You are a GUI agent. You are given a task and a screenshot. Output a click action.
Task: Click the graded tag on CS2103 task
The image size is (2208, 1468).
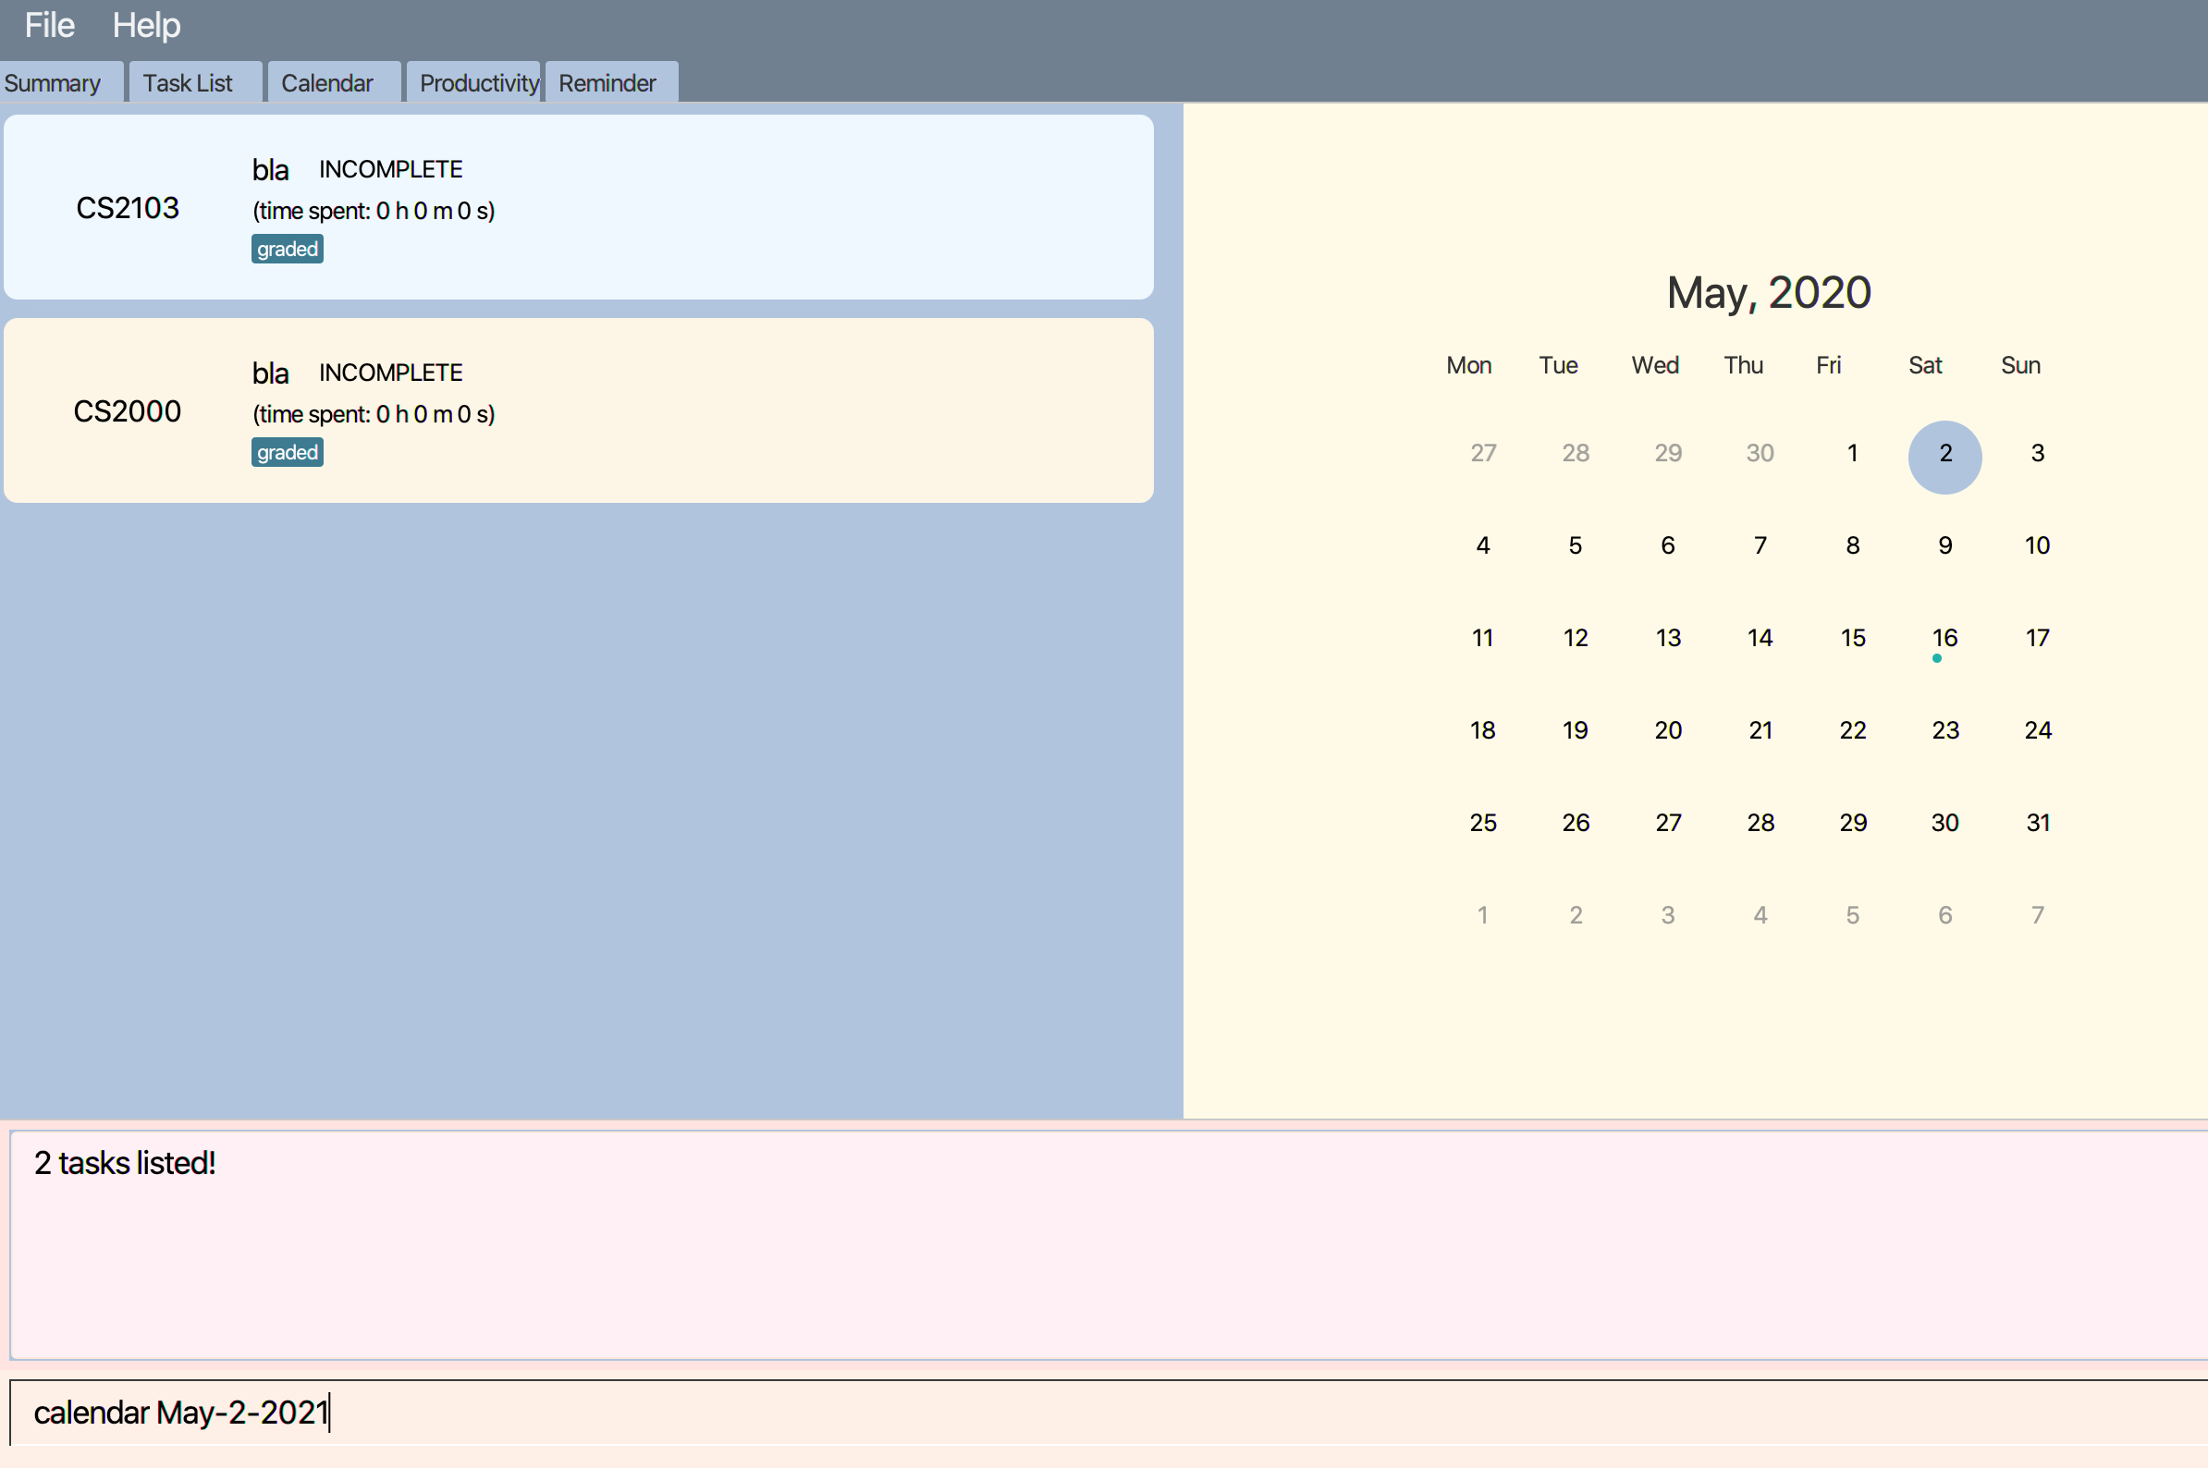pos(287,249)
